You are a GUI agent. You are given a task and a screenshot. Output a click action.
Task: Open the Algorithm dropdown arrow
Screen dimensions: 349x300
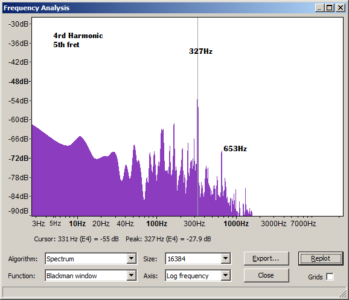point(131,258)
